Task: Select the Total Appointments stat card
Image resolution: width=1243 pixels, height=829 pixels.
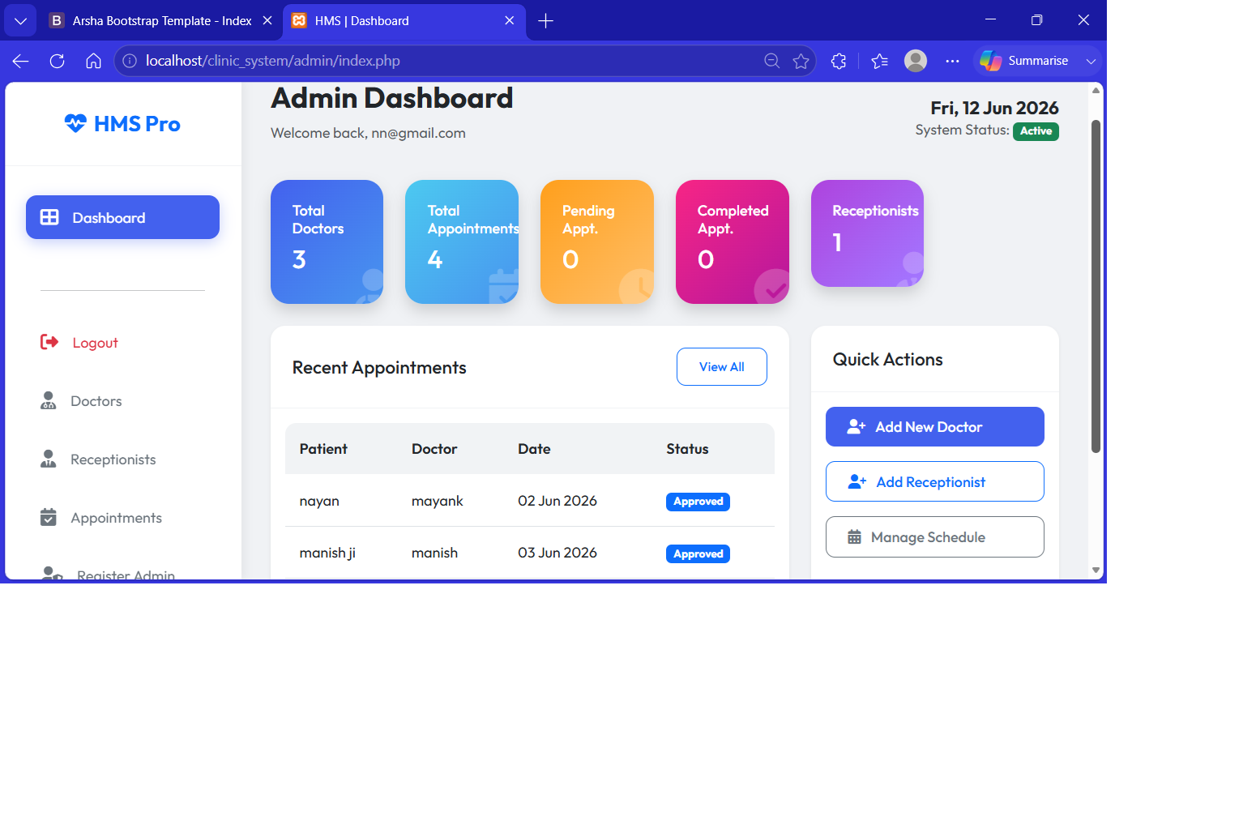Action: point(462,241)
